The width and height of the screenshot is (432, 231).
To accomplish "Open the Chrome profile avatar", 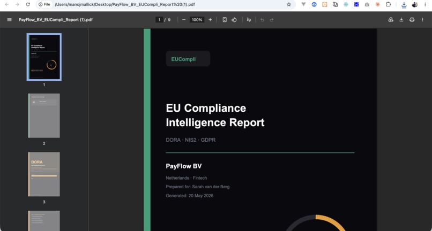I will (415, 4).
